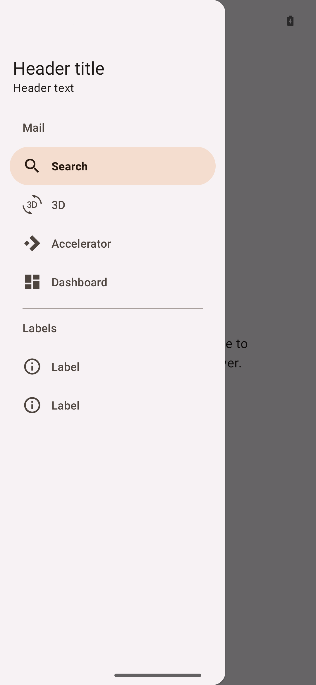316x685 pixels.
Task: Toggle selection of the Dashboard item
Action: coord(113,282)
